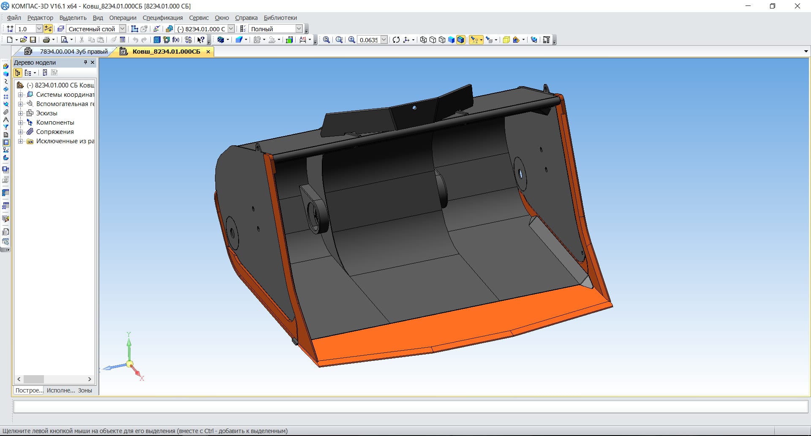811x436 pixels.
Task: Open the Variables f(x) icon
Action: point(176,40)
